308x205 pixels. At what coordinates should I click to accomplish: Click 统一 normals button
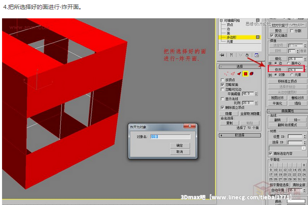tap(297, 119)
